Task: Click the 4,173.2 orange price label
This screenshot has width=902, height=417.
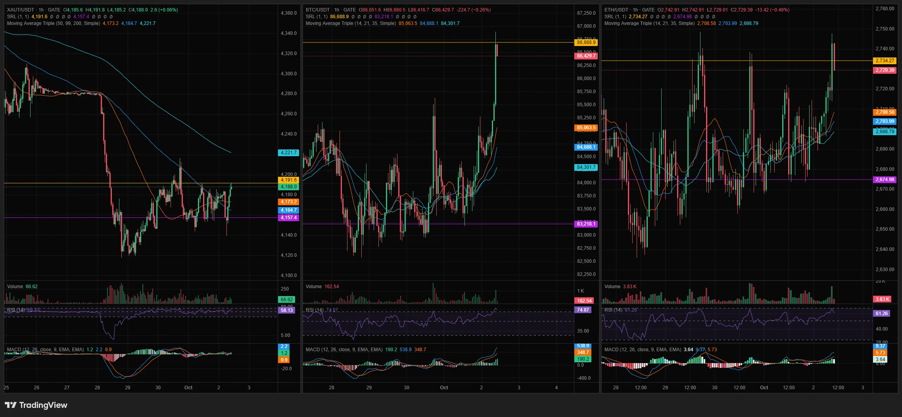Action: tap(288, 202)
